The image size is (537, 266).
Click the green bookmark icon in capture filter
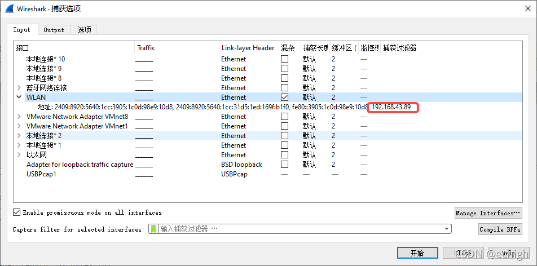(x=153, y=229)
